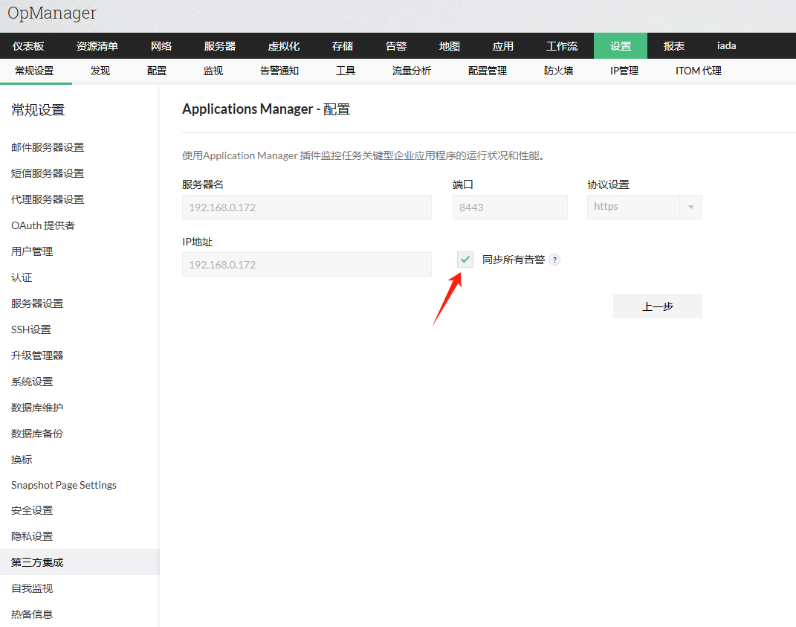The width and height of the screenshot is (796, 627).
Task: Switch to the 工具 sub-tab
Action: (345, 71)
